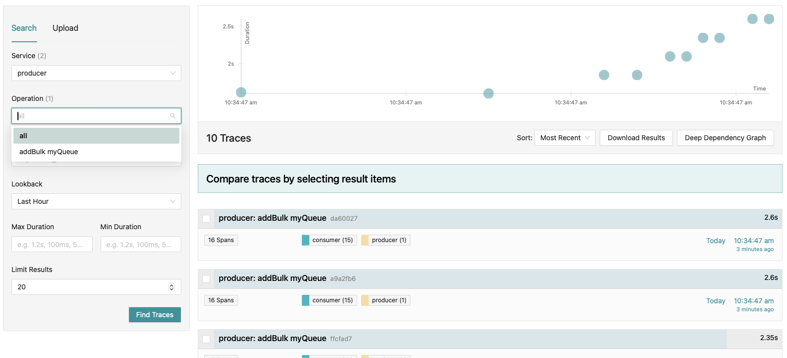Click the rightmost trace dot in the scatter plot
This screenshot has height=358, width=787.
coord(769,19)
